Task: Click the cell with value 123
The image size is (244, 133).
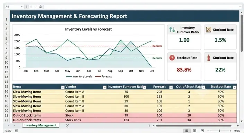Action: (x=126, y=120)
